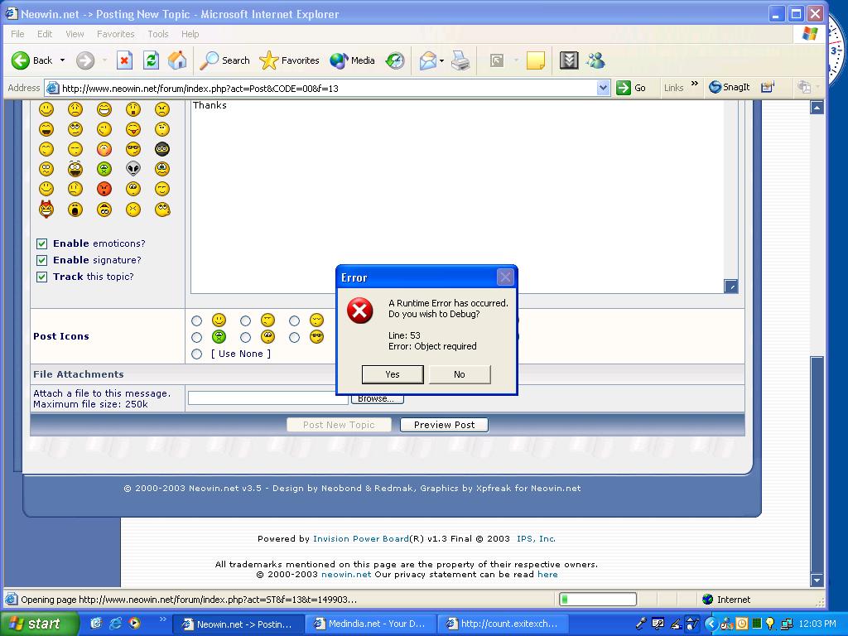Uncheck Enable emoticons checkbox

coord(41,244)
